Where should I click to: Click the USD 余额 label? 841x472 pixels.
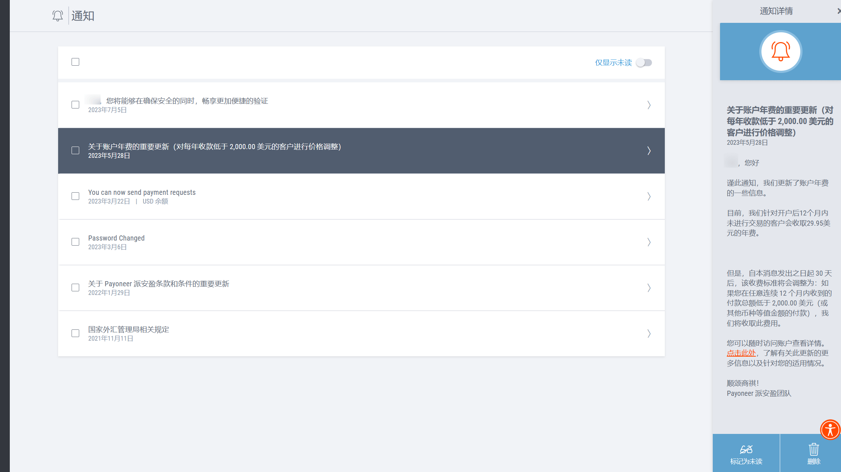155,201
